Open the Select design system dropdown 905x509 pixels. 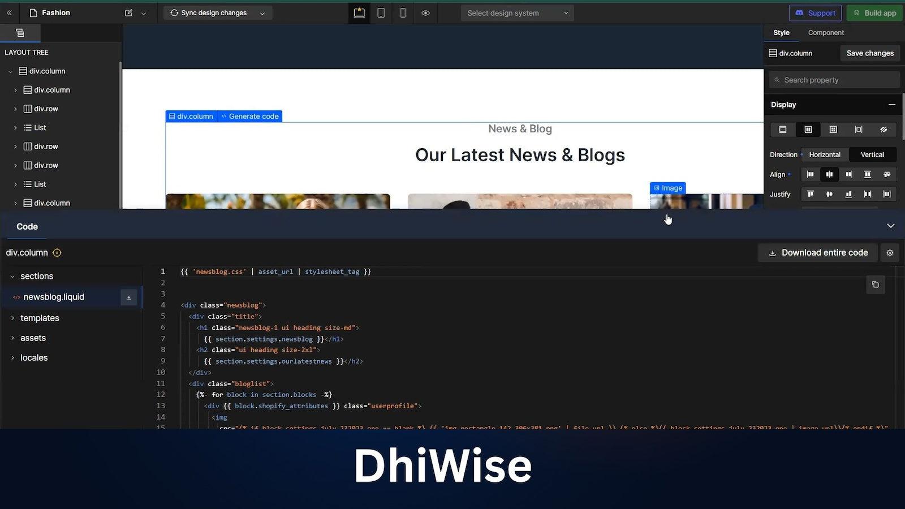pyautogui.click(x=516, y=12)
